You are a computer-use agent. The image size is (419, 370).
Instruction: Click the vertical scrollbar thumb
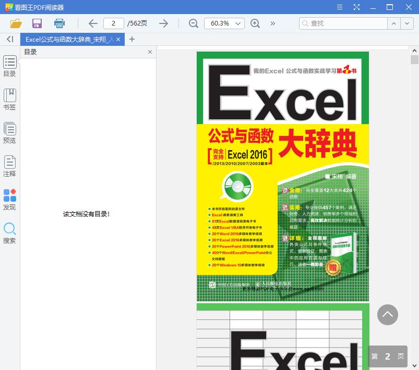(414, 59)
